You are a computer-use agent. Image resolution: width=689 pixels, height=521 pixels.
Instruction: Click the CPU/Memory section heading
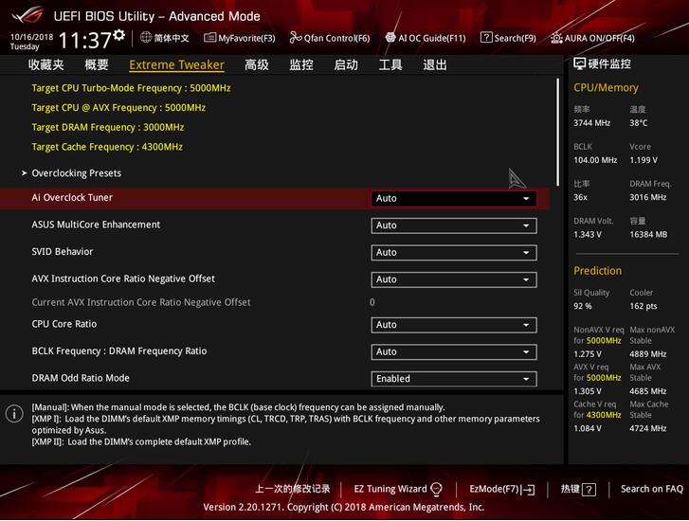click(606, 88)
